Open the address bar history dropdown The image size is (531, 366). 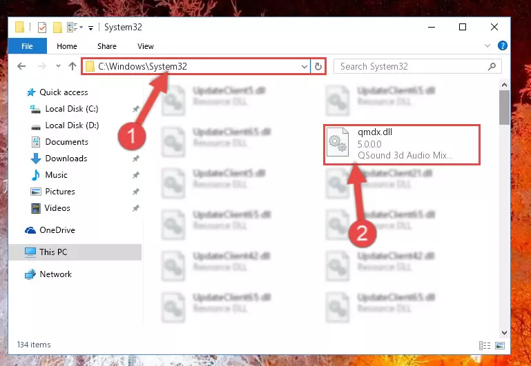pyautogui.click(x=304, y=67)
